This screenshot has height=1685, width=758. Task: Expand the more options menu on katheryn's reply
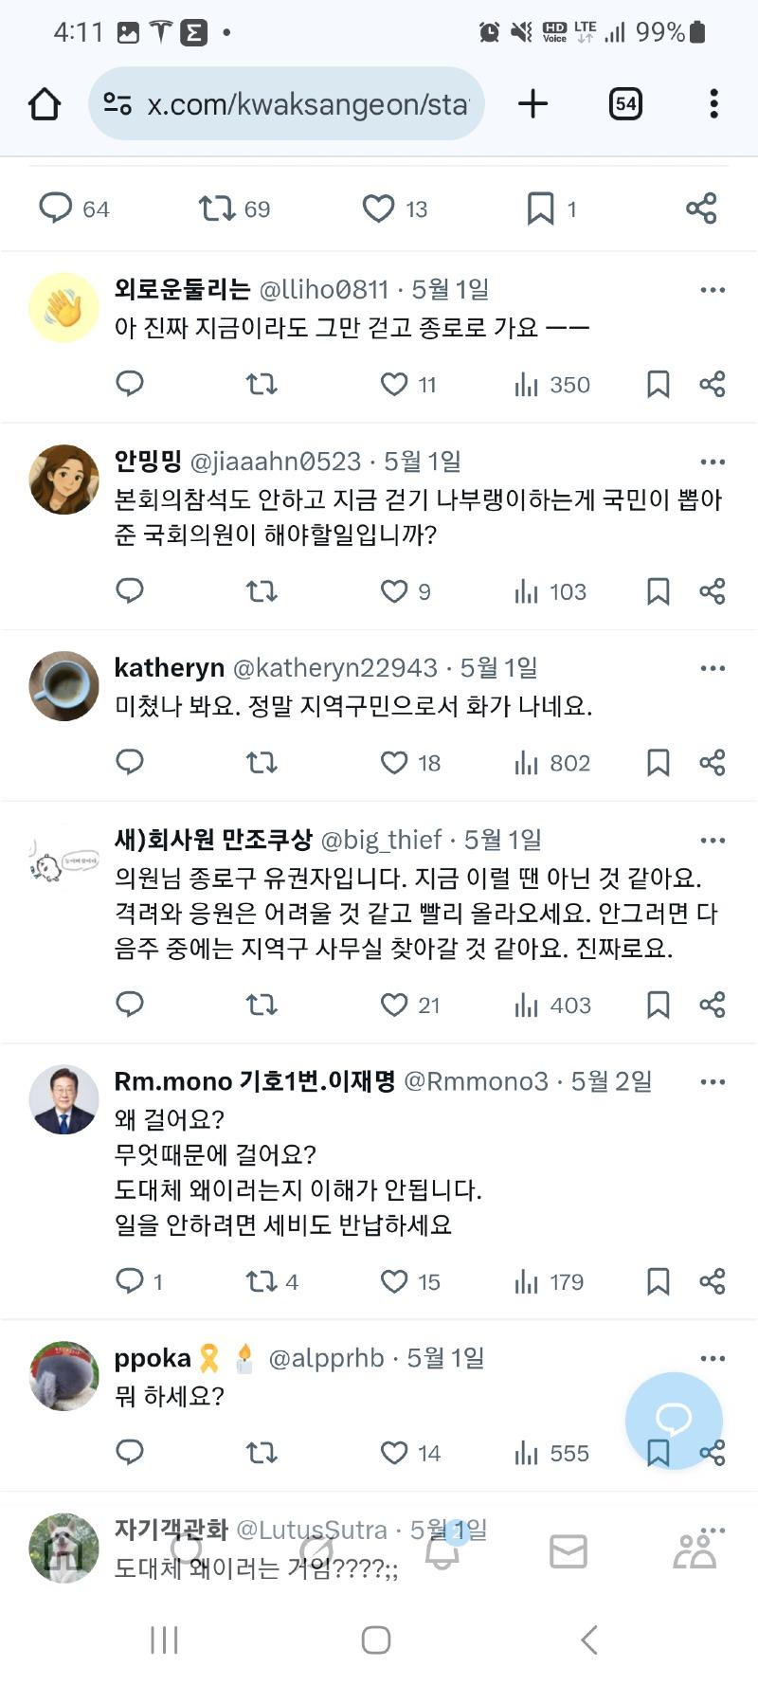(712, 668)
